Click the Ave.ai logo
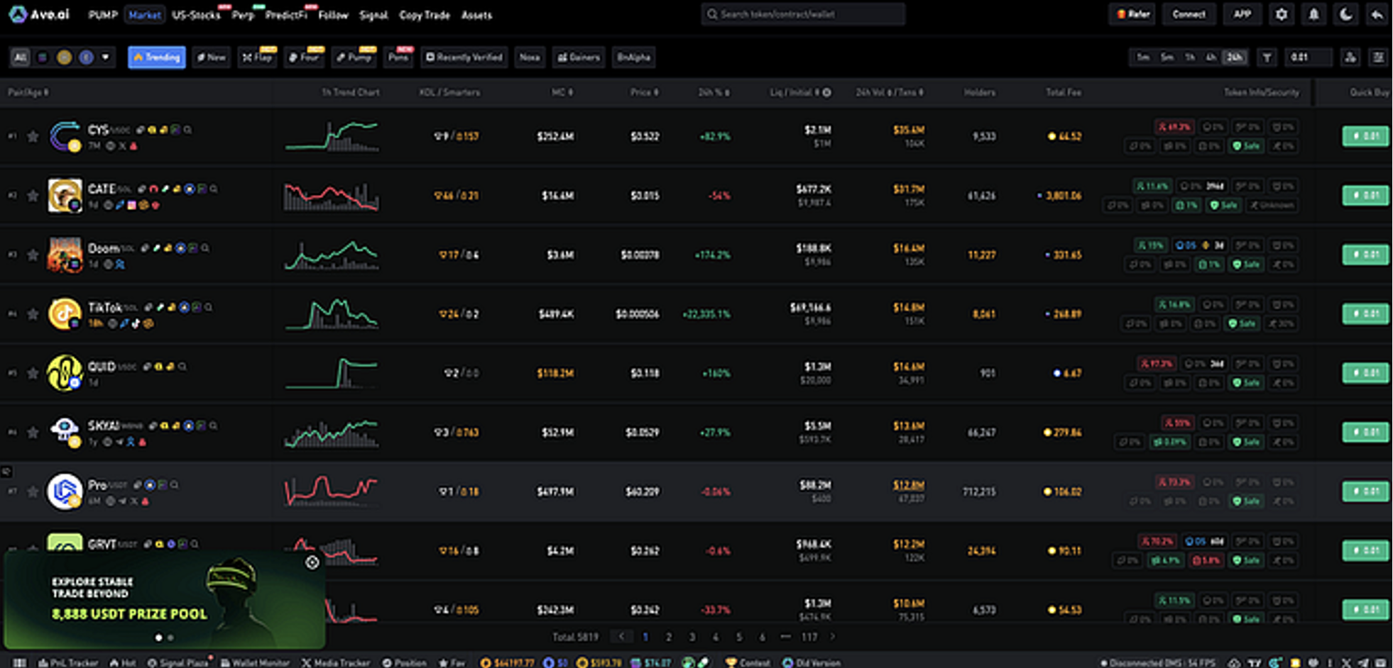Screen dimensions: 1393x668 pyautogui.click(x=40, y=14)
